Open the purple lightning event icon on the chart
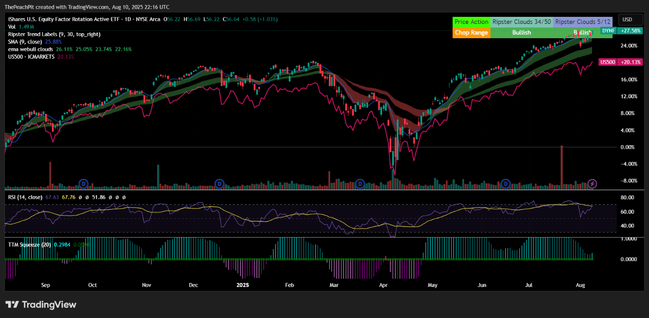 pos(592,184)
